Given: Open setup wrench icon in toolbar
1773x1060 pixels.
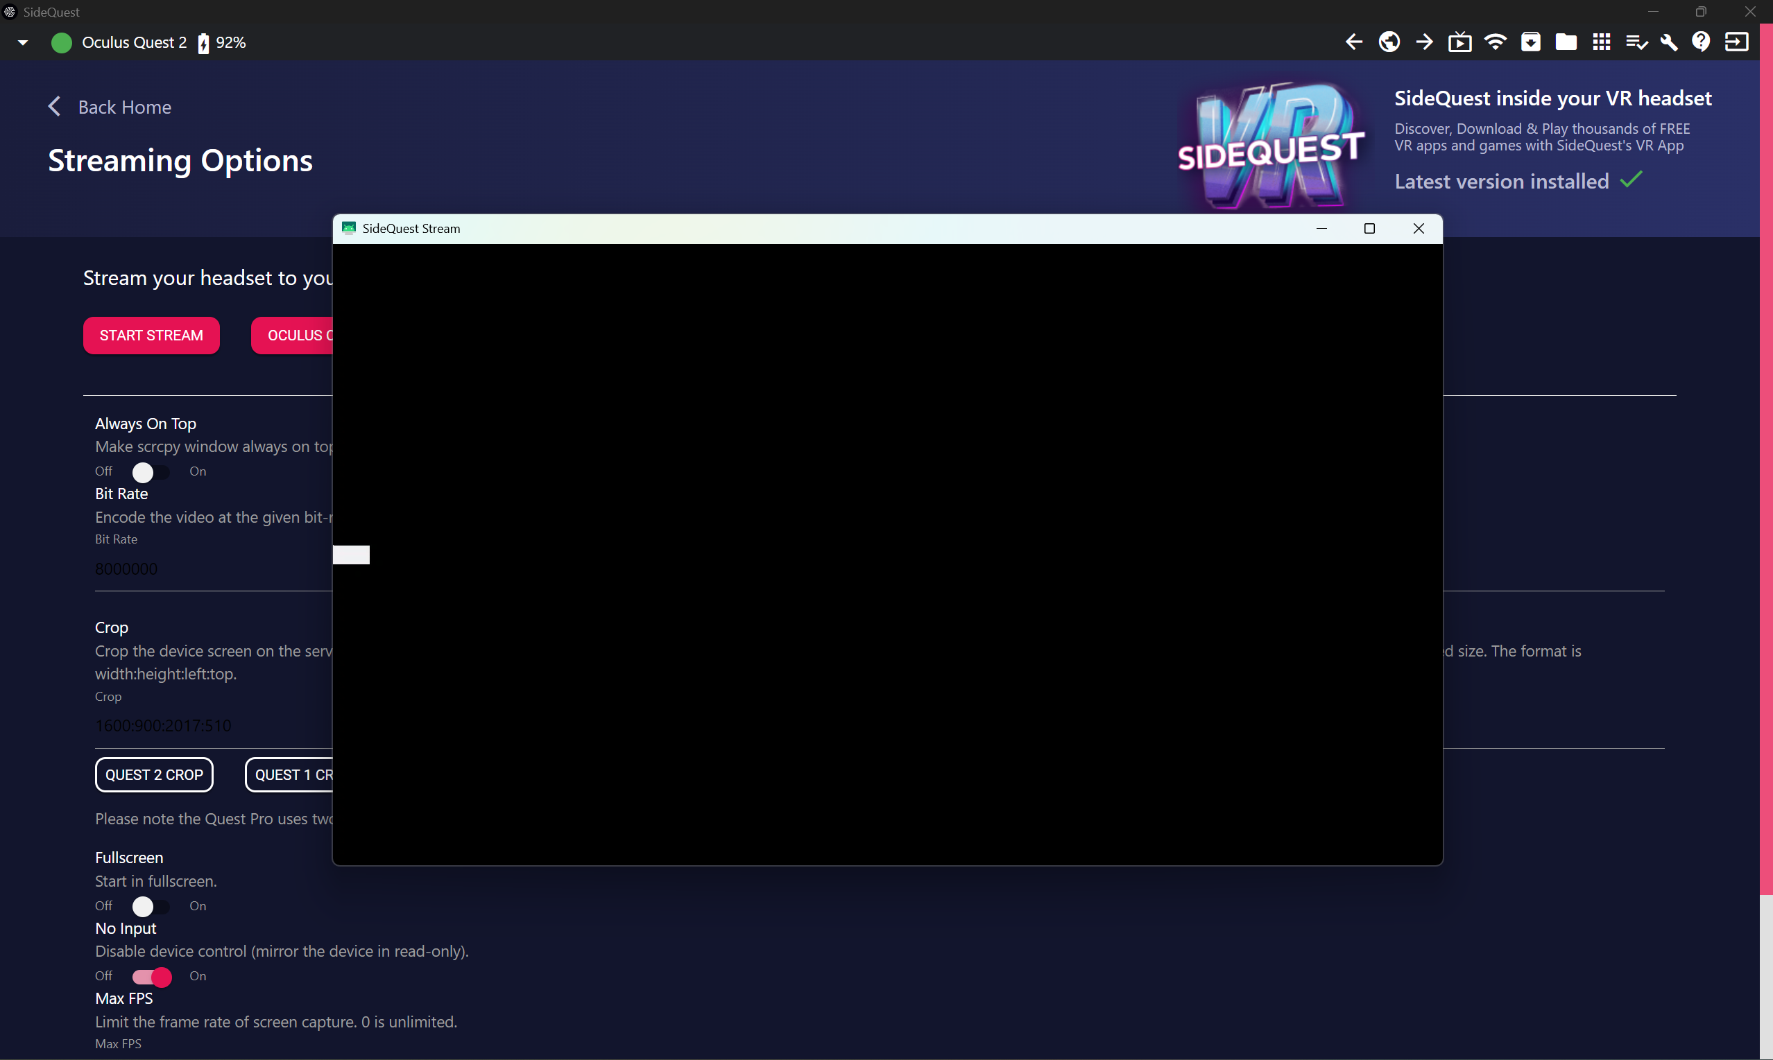Looking at the screenshot, I should pyautogui.click(x=1670, y=42).
